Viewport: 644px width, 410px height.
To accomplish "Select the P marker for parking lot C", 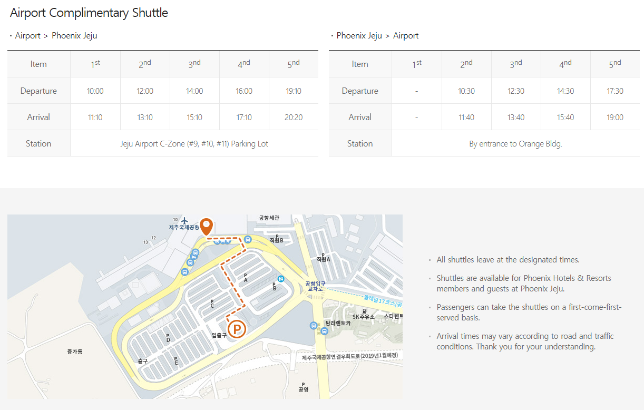I will click(x=212, y=304).
